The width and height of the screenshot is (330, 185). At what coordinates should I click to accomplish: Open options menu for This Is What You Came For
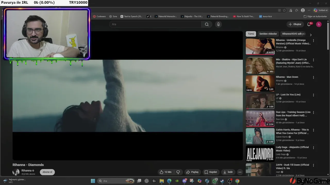[x=313, y=130]
